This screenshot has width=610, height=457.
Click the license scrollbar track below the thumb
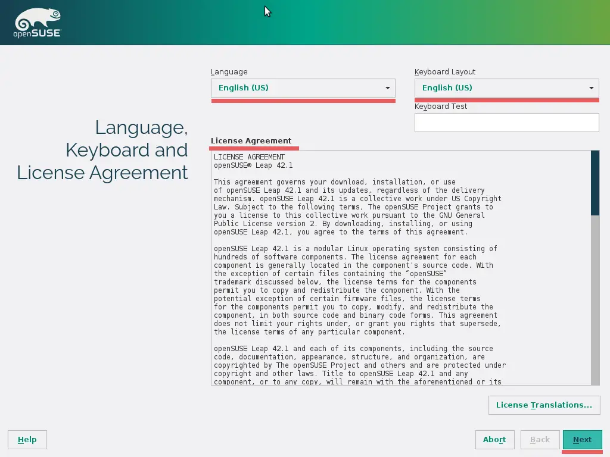coord(595,300)
